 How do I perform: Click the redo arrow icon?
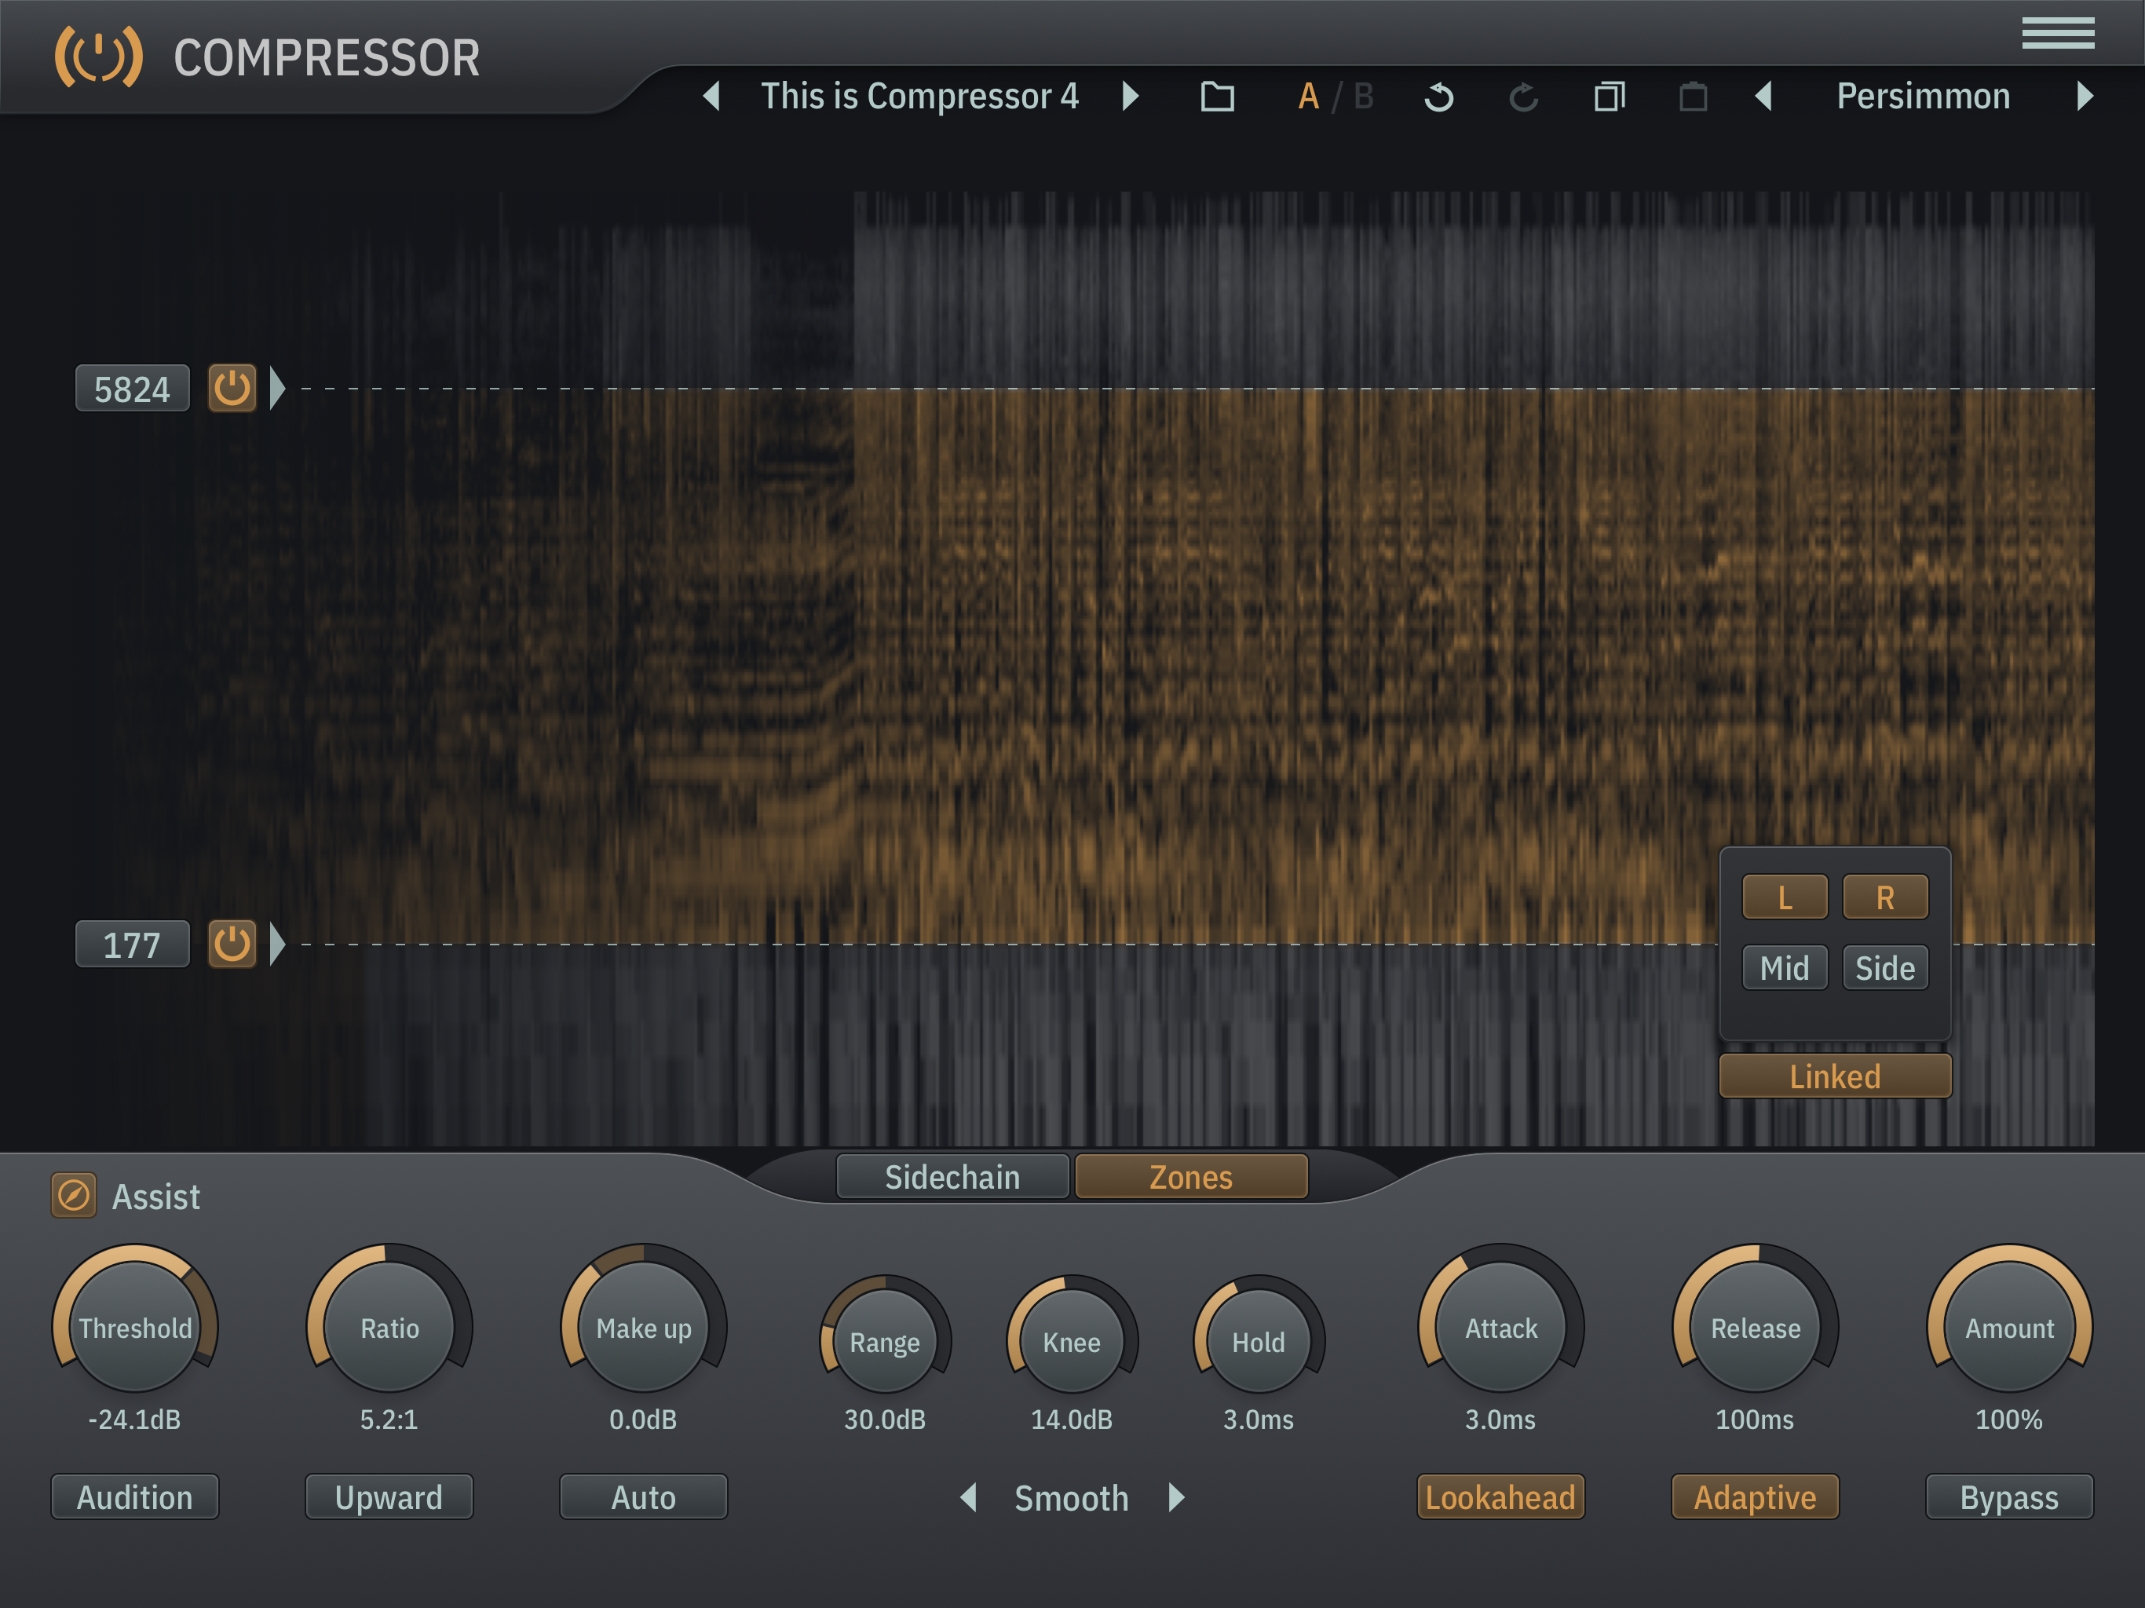point(1523,96)
